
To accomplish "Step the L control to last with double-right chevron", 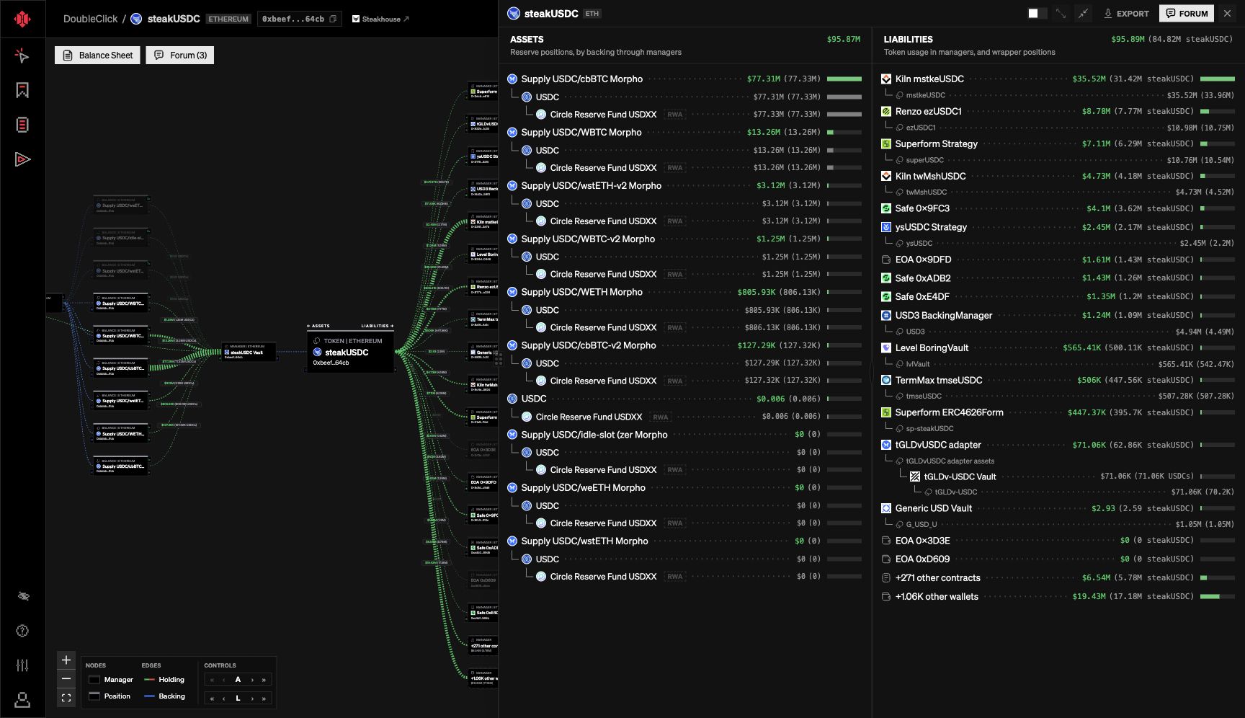I will pyautogui.click(x=264, y=699).
